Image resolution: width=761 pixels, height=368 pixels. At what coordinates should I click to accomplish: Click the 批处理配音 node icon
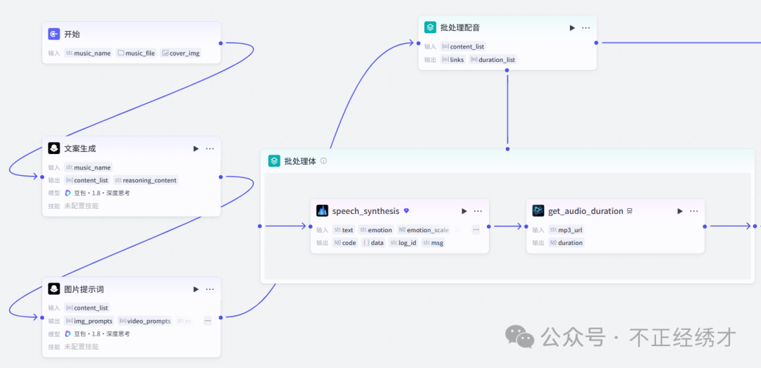(x=431, y=27)
